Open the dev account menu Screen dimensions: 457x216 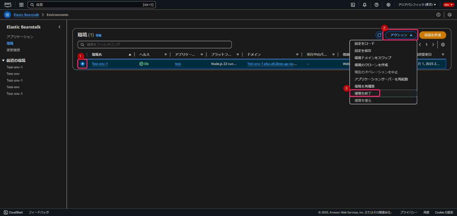pyautogui.click(x=448, y=5)
